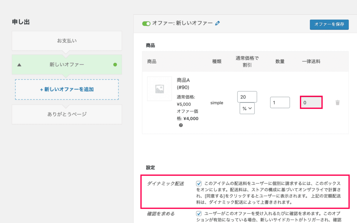Focus the quantity field showing 1

tap(280, 103)
